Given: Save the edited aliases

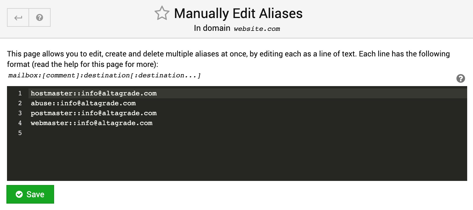Looking at the screenshot, I should [x=30, y=194].
